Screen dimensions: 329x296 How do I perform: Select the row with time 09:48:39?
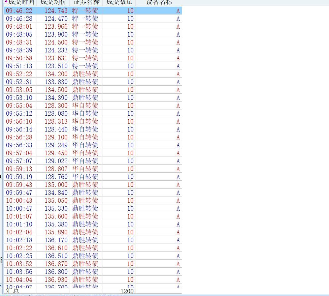93,50
